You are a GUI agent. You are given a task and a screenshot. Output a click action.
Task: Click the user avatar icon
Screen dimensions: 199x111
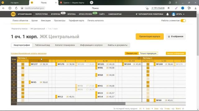click(174, 14)
